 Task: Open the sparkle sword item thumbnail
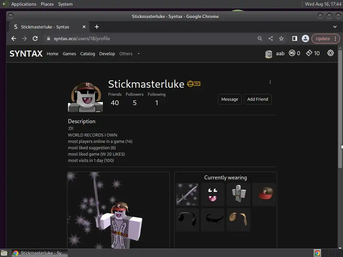click(x=187, y=194)
